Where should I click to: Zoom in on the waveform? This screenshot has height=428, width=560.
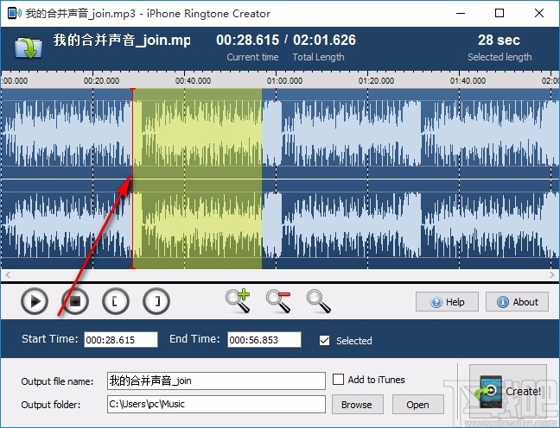(238, 300)
